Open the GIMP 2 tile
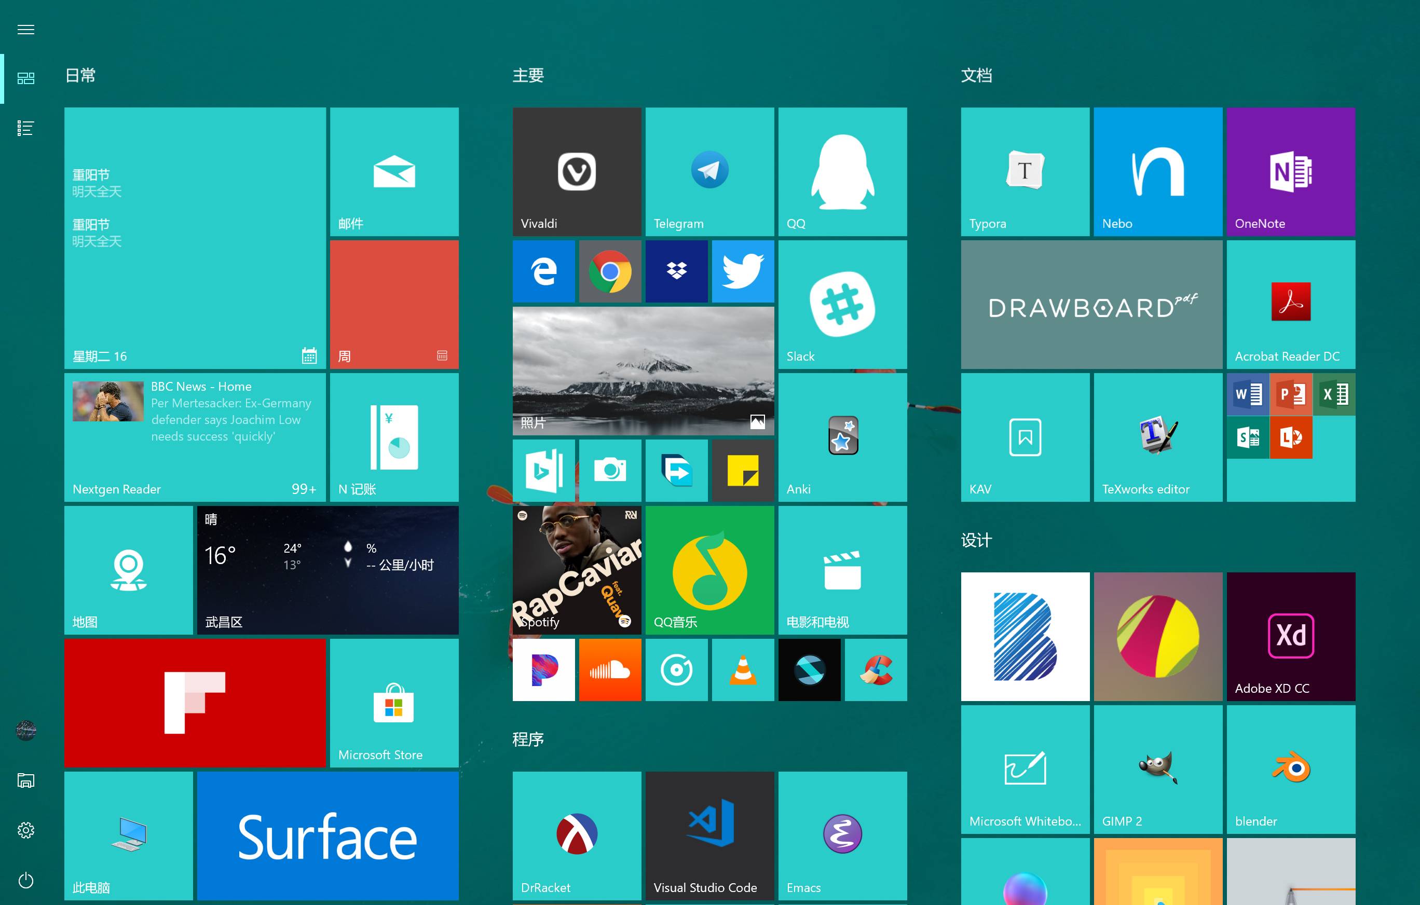Image resolution: width=1420 pixels, height=905 pixels. tap(1157, 769)
